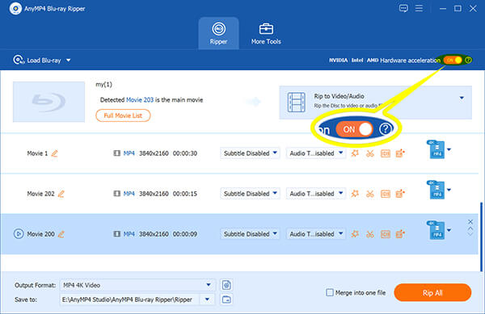Remove Movie 200 with X icon
This screenshot has height=314, width=485.
[x=470, y=222]
